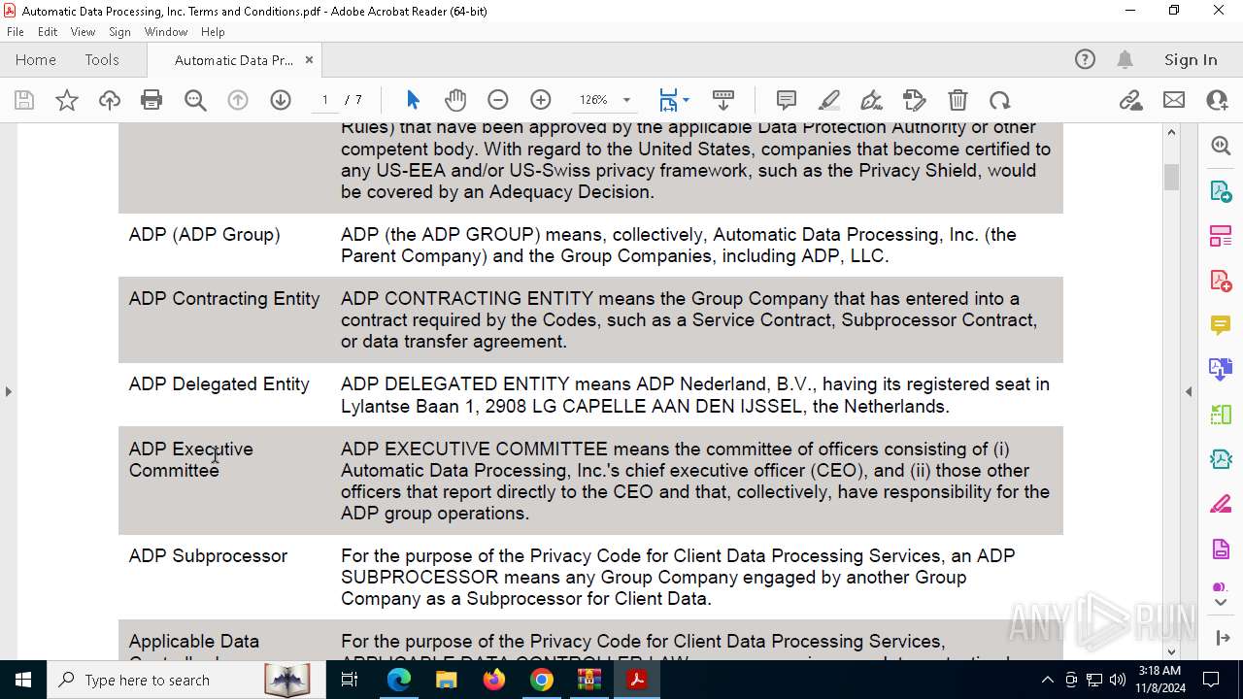Click the Sign In button

tap(1191, 59)
